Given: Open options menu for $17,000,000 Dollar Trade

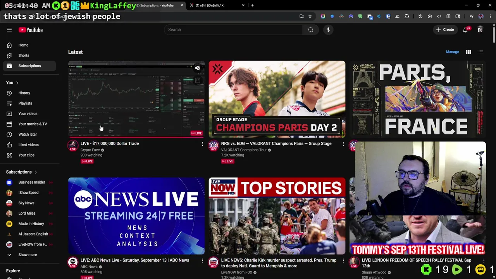Looking at the screenshot, I should click(x=202, y=144).
